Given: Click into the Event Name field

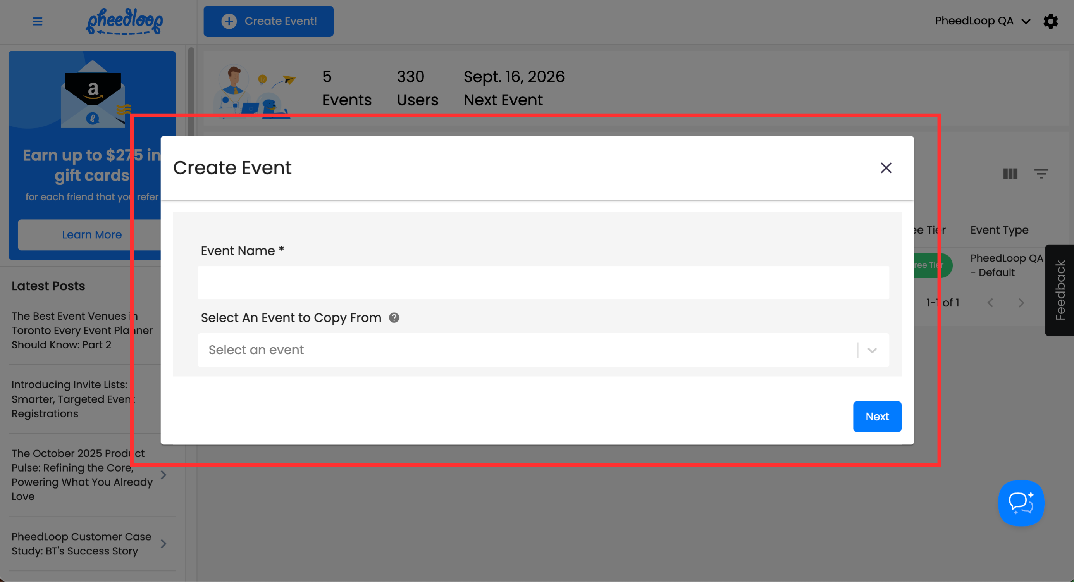Looking at the screenshot, I should coord(543,282).
